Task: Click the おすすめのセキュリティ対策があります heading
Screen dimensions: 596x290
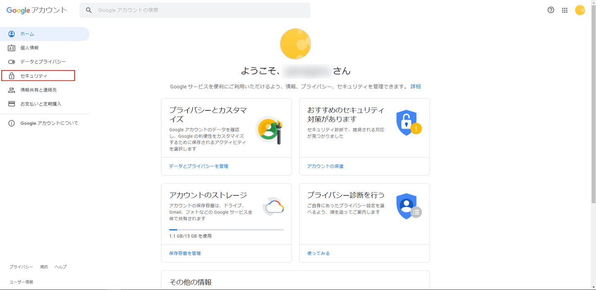Action: pyautogui.click(x=346, y=115)
